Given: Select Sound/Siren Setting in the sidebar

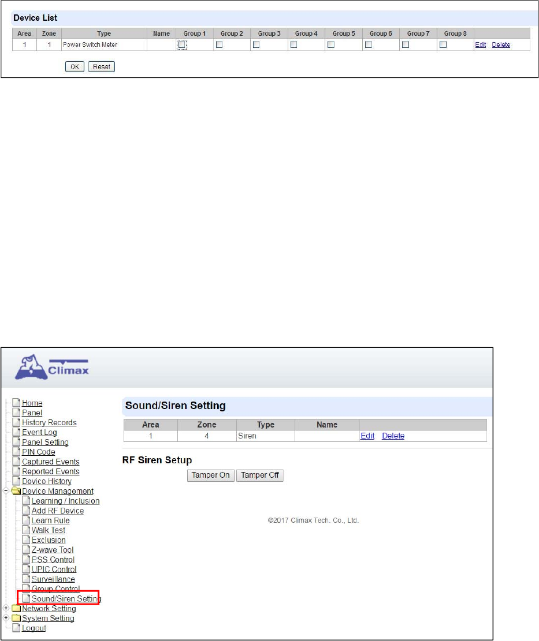Looking at the screenshot, I should click(66, 599).
